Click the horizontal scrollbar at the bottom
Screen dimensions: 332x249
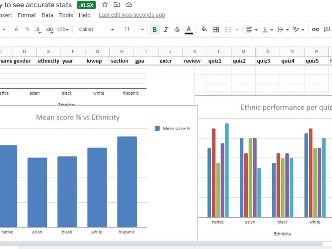point(161,244)
